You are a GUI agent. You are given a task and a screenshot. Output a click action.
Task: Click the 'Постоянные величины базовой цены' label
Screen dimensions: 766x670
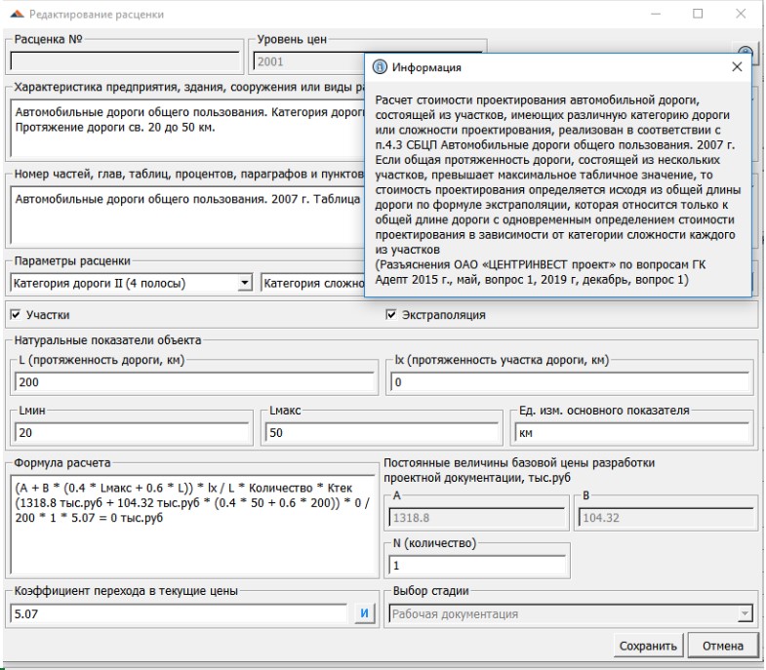(519, 470)
